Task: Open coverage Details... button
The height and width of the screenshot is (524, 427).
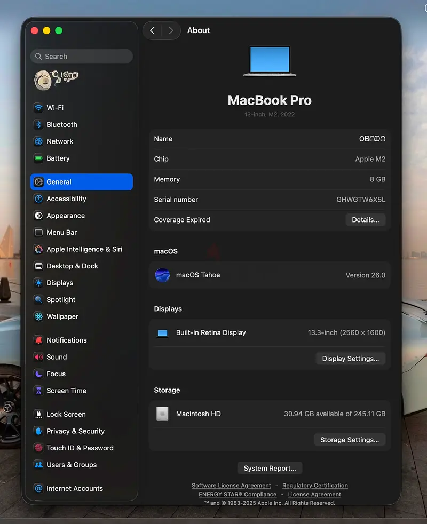Action: point(366,220)
